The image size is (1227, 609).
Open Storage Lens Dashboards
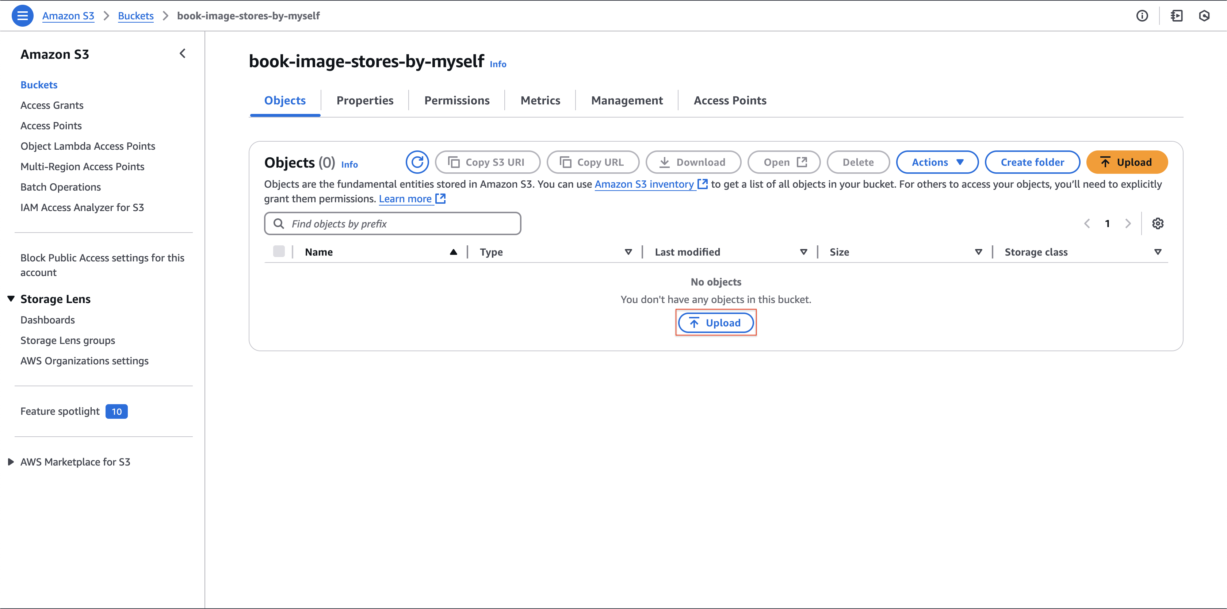(x=47, y=320)
